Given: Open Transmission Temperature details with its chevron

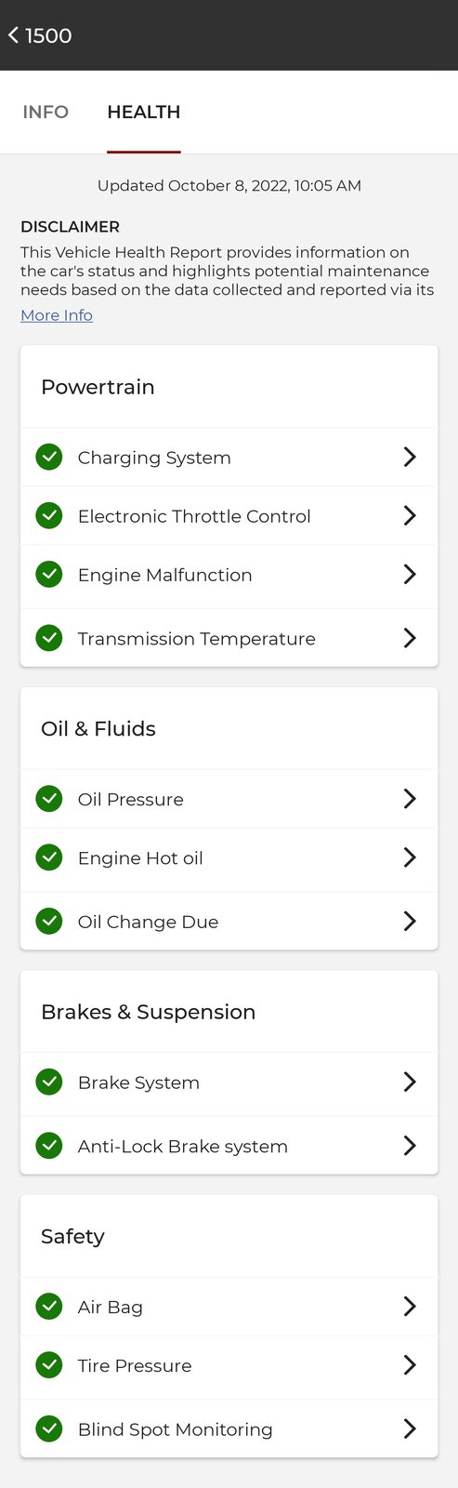Looking at the screenshot, I should [x=410, y=638].
